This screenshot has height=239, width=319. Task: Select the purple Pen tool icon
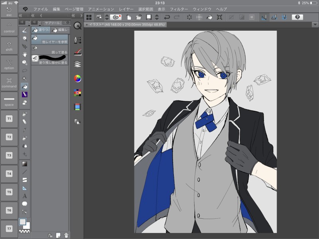point(25,94)
